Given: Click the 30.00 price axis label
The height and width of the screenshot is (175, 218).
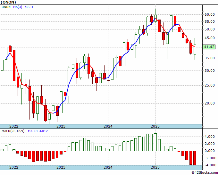Looking at the screenshot, I should click(210, 71).
